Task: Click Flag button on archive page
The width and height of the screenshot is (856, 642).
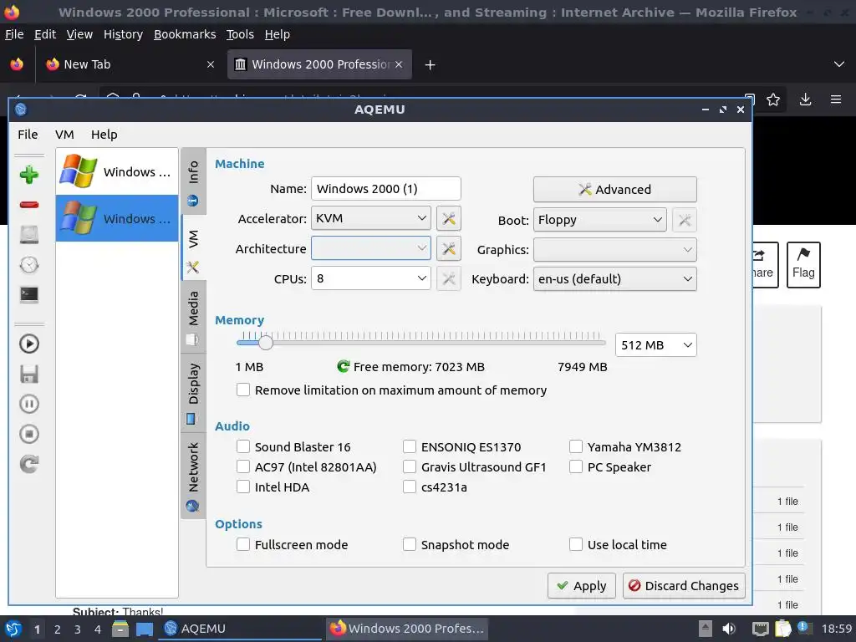Action: [803, 264]
